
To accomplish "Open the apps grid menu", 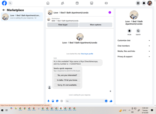I will pos(138,3).
